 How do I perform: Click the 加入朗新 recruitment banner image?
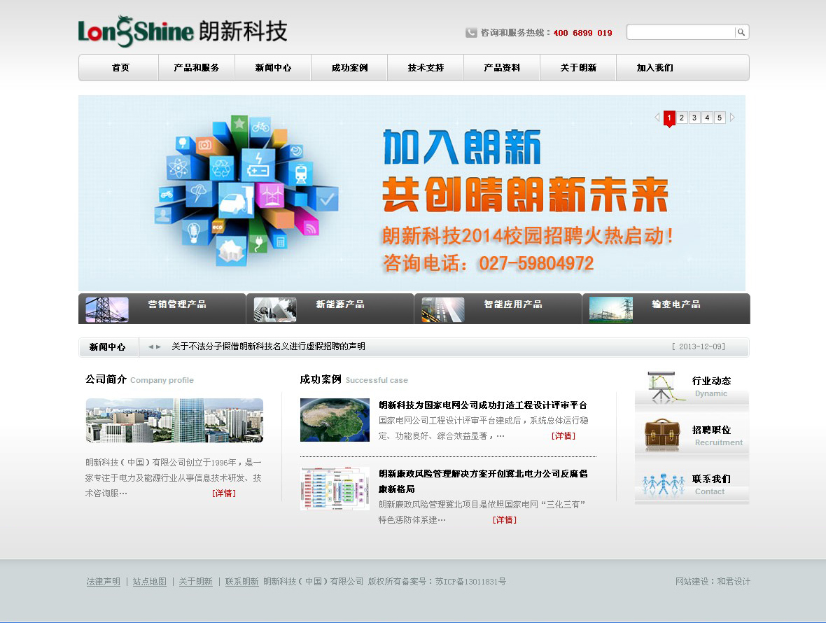412,193
